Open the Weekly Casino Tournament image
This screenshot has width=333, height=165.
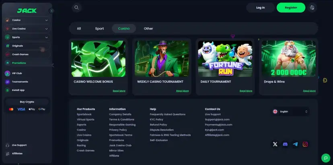click(162, 58)
